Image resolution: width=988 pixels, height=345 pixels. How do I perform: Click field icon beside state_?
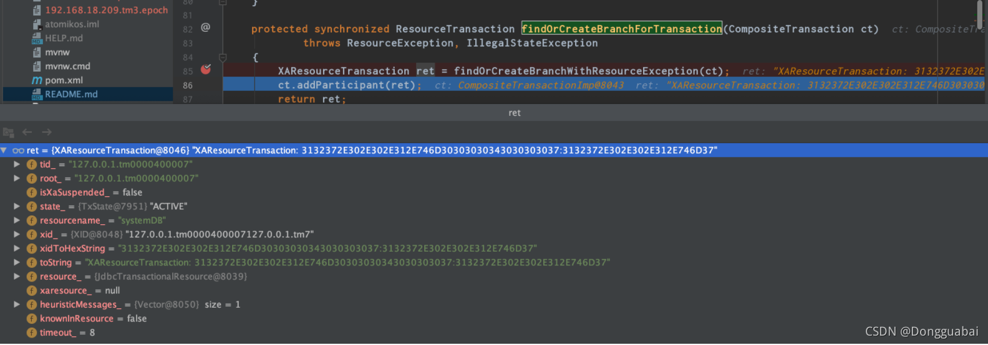(x=32, y=207)
